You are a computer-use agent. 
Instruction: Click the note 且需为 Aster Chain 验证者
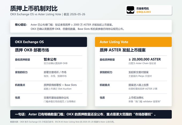142,63
